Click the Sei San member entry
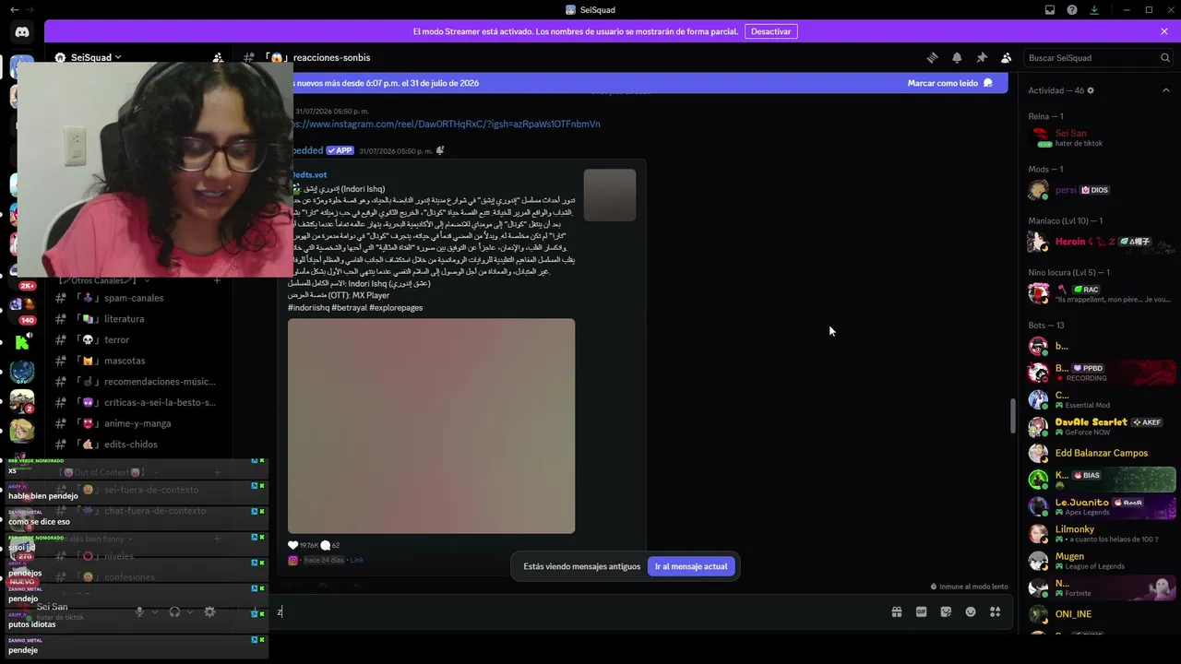Screen dimensions: 1181x664 1099,137
